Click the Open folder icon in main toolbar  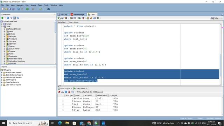6,9
